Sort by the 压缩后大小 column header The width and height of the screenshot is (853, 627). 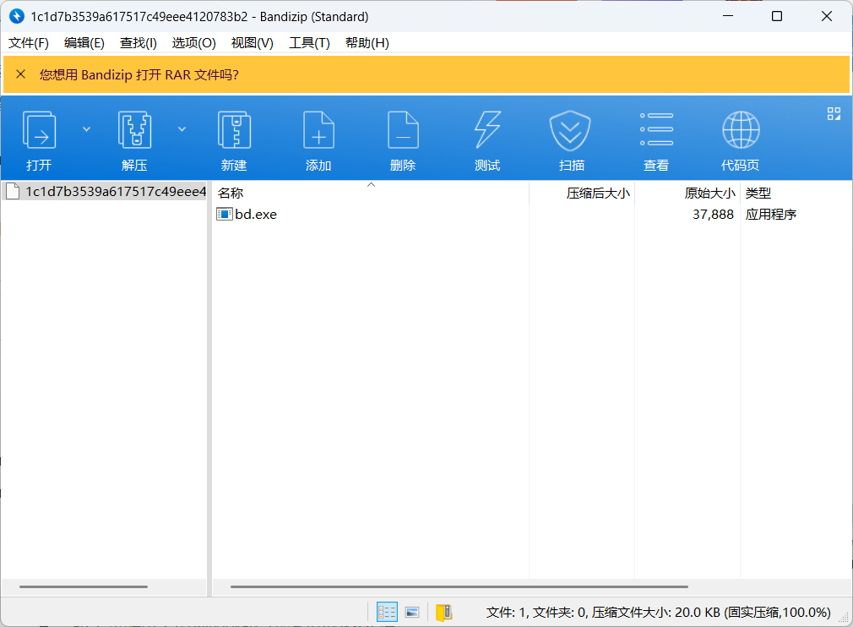[x=582, y=193]
